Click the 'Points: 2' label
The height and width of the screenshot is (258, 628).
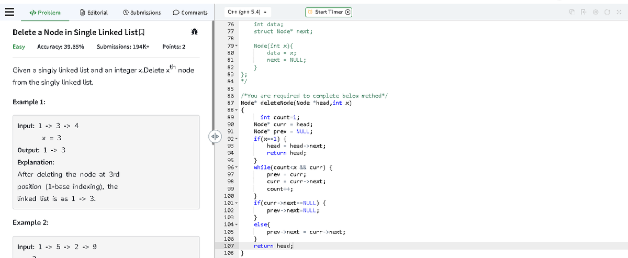point(174,47)
